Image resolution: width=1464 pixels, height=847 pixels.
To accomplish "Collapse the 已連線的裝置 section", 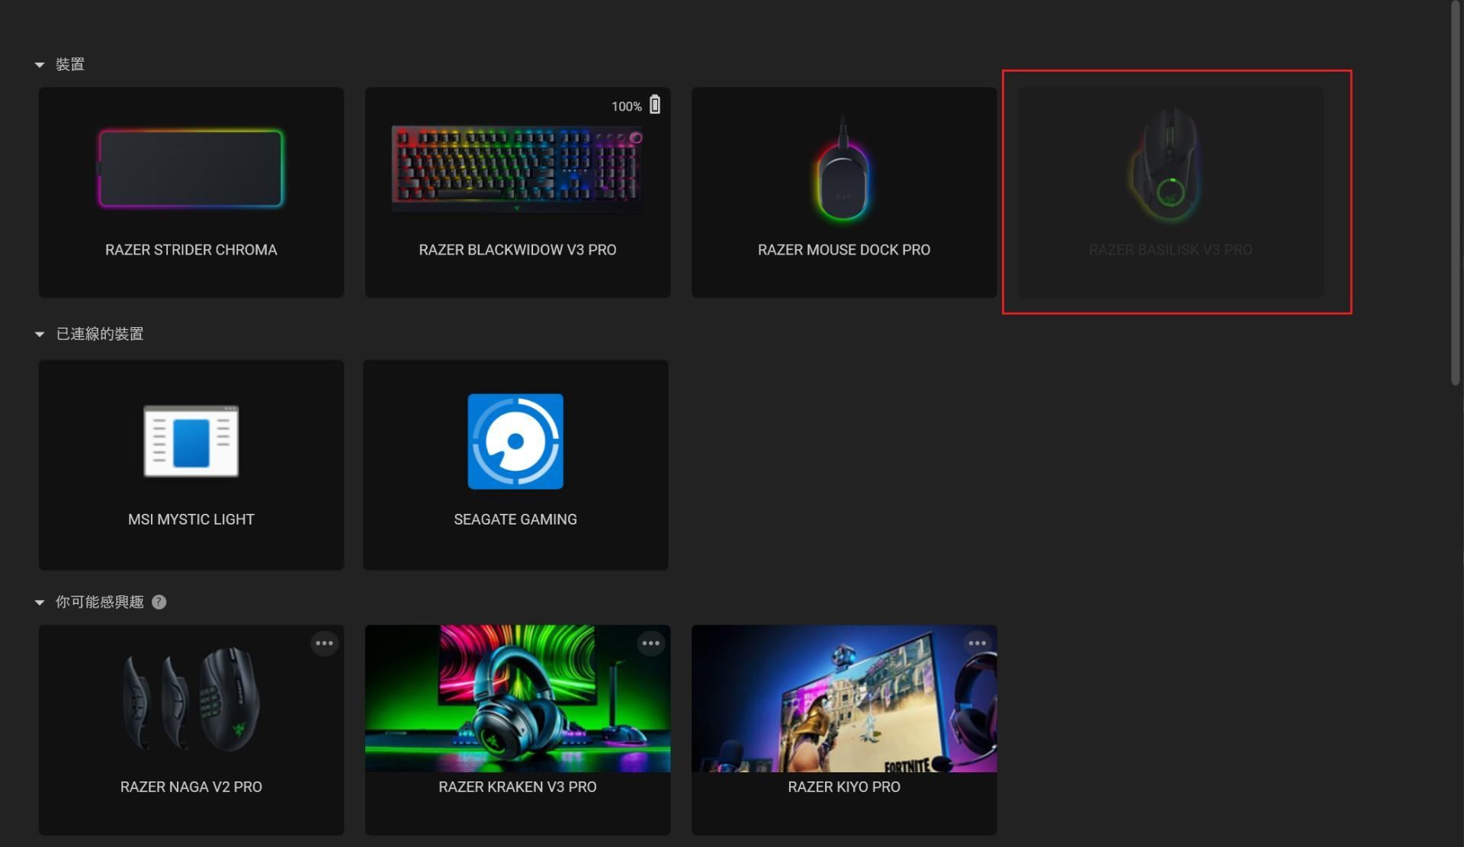I will click(x=40, y=334).
